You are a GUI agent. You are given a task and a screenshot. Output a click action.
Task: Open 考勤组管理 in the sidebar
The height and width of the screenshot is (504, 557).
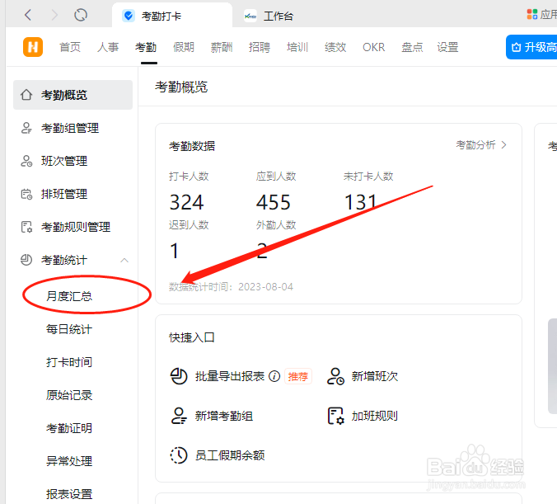(x=70, y=128)
